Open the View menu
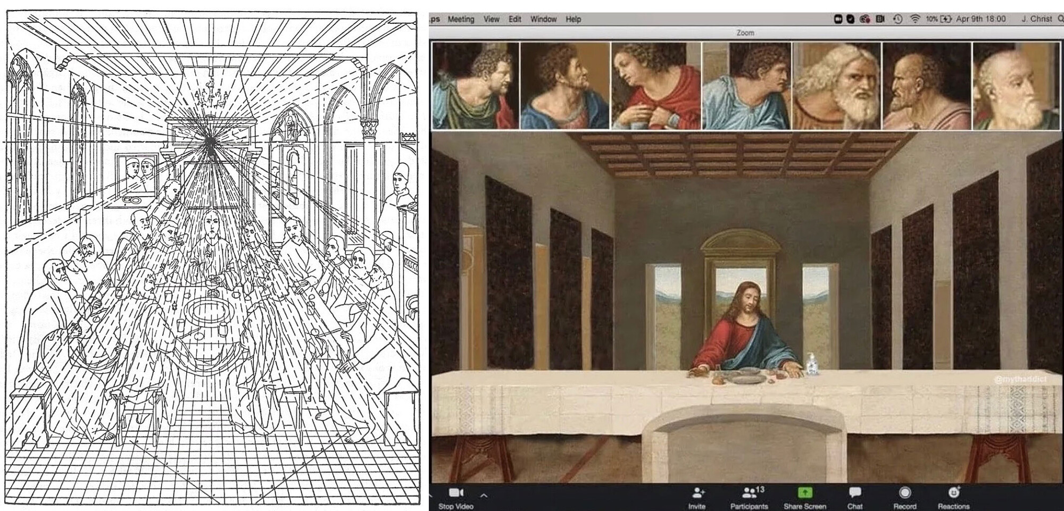Image resolution: width=1064 pixels, height=511 pixels. click(x=491, y=19)
